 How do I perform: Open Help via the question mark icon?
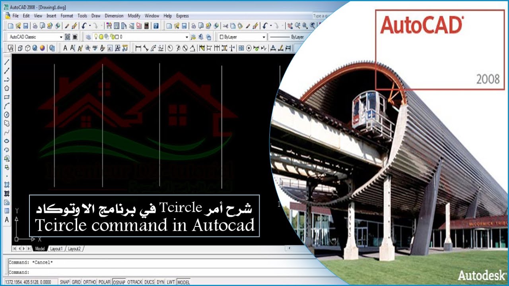[x=156, y=26]
